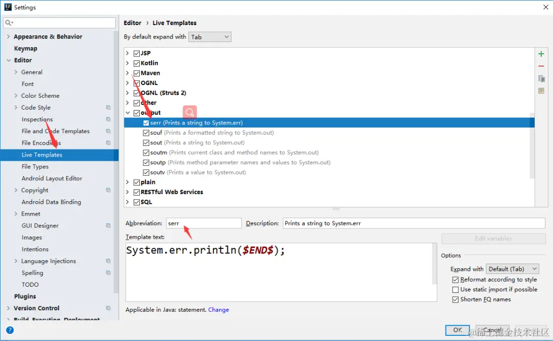Click the project-level icon beside Version Control
Screen dimensions: 553x341
tap(108, 308)
